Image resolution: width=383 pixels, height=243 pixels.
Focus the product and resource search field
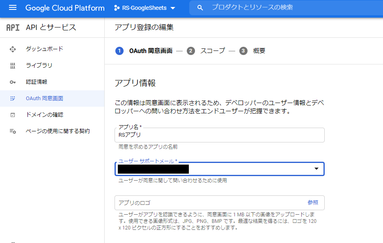click(x=286, y=7)
